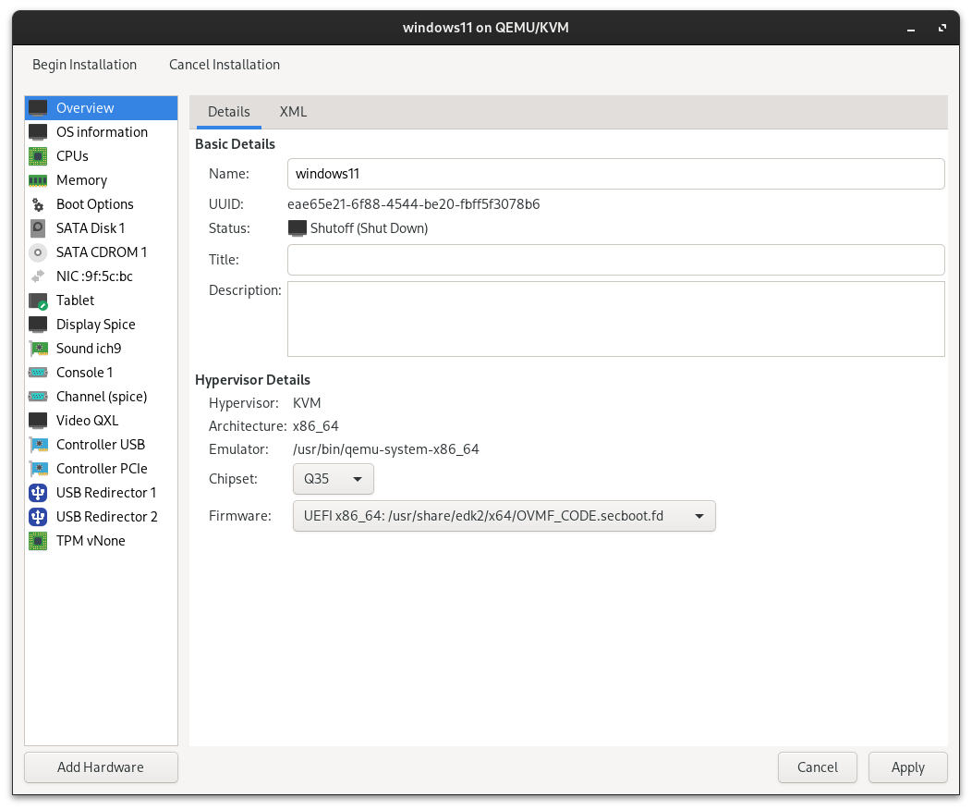Switch to the XML tab
The width and height of the screenshot is (972, 810).
click(x=293, y=112)
